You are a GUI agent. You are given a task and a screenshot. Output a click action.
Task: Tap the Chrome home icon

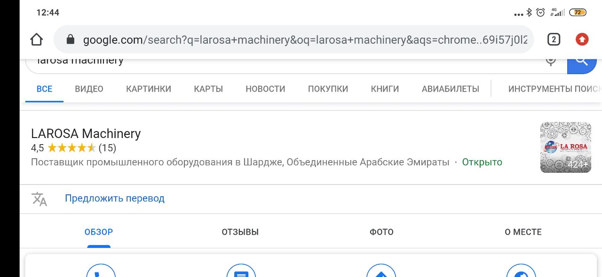pyautogui.click(x=36, y=40)
